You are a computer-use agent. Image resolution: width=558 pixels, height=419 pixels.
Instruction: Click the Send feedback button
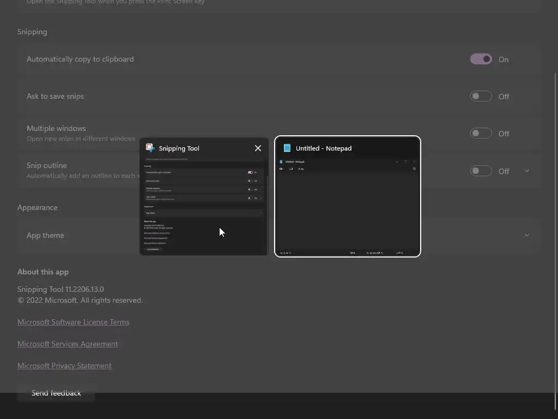coord(56,393)
